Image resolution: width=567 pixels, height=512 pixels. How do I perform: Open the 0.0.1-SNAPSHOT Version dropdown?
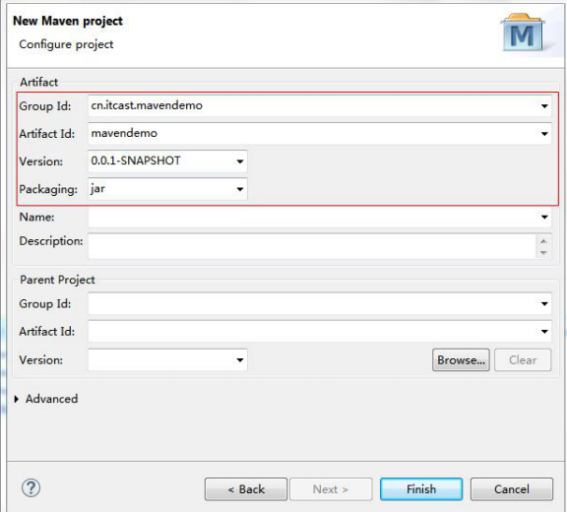tap(240, 161)
